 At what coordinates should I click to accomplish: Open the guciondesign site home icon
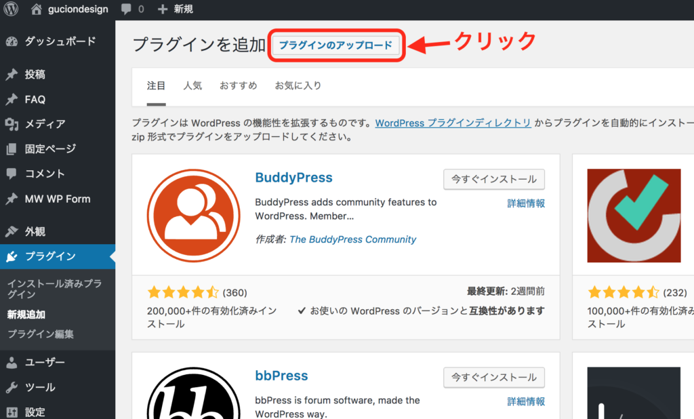pyautogui.click(x=37, y=9)
